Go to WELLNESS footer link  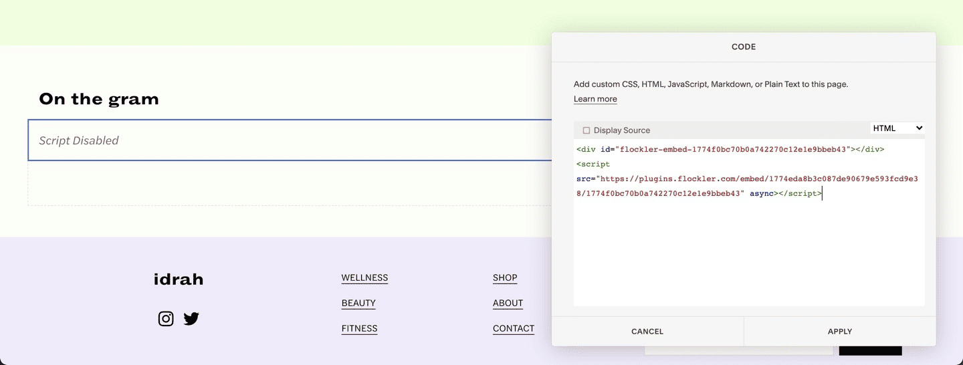(x=364, y=278)
